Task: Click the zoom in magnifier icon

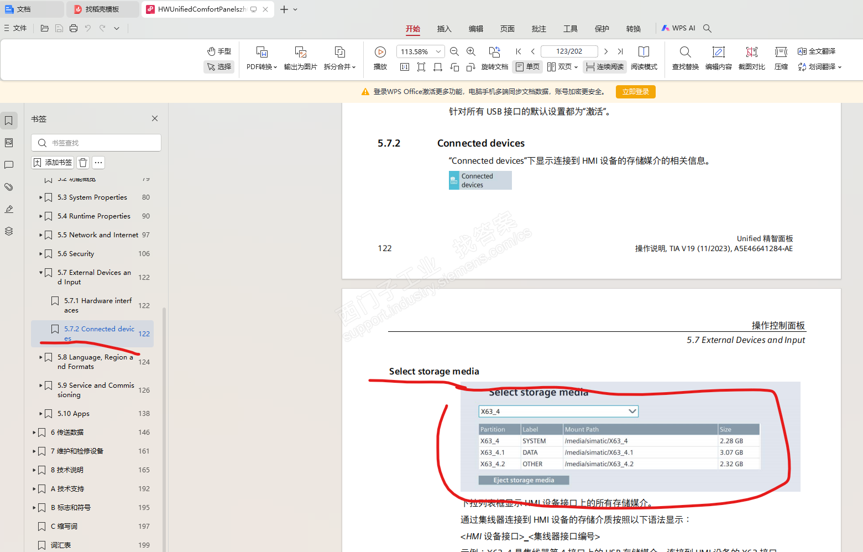Action: coord(471,51)
